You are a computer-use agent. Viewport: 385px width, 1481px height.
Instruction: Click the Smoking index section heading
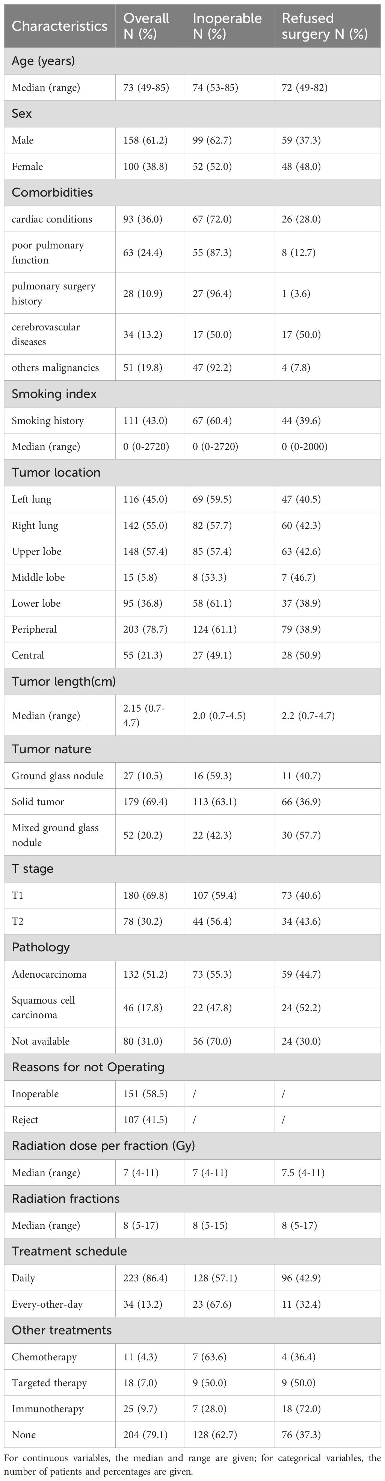54,394
